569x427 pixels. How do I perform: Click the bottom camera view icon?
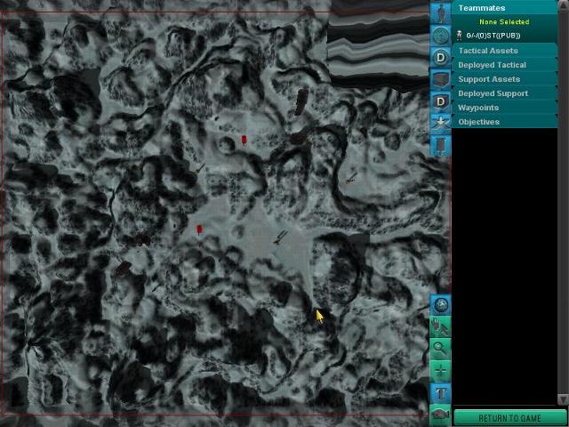(x=441, y=415)
